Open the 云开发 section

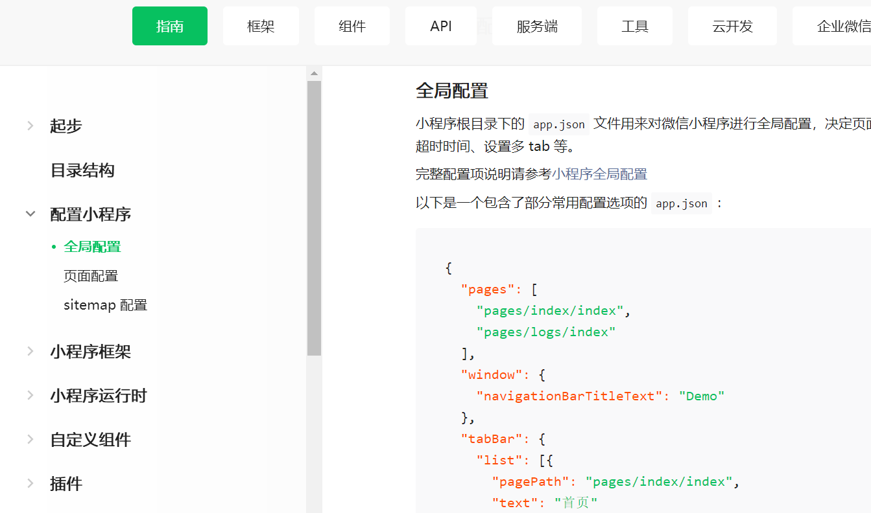(732, 26)
